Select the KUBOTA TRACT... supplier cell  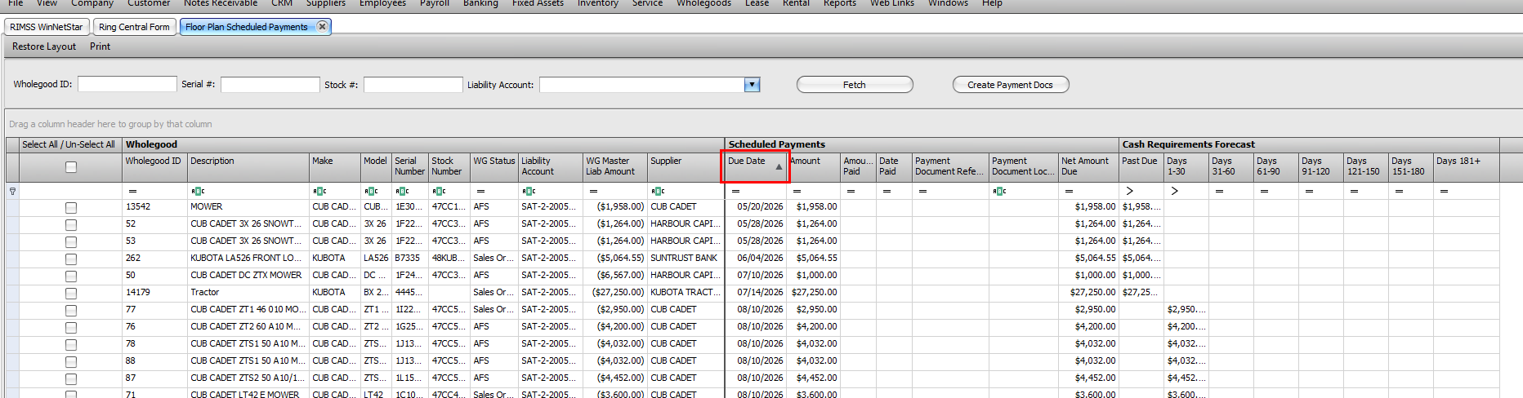click(x=686, y=292)
